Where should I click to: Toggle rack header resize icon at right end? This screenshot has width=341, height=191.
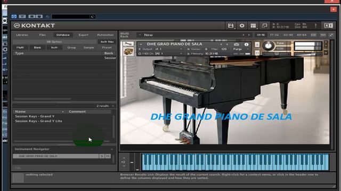pyautogui.click(x=331, y=35)
